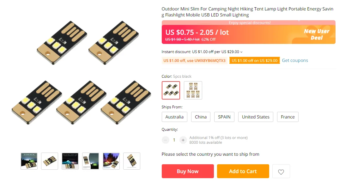View fifth thumbnail with campfire night scene

[111, 161]
